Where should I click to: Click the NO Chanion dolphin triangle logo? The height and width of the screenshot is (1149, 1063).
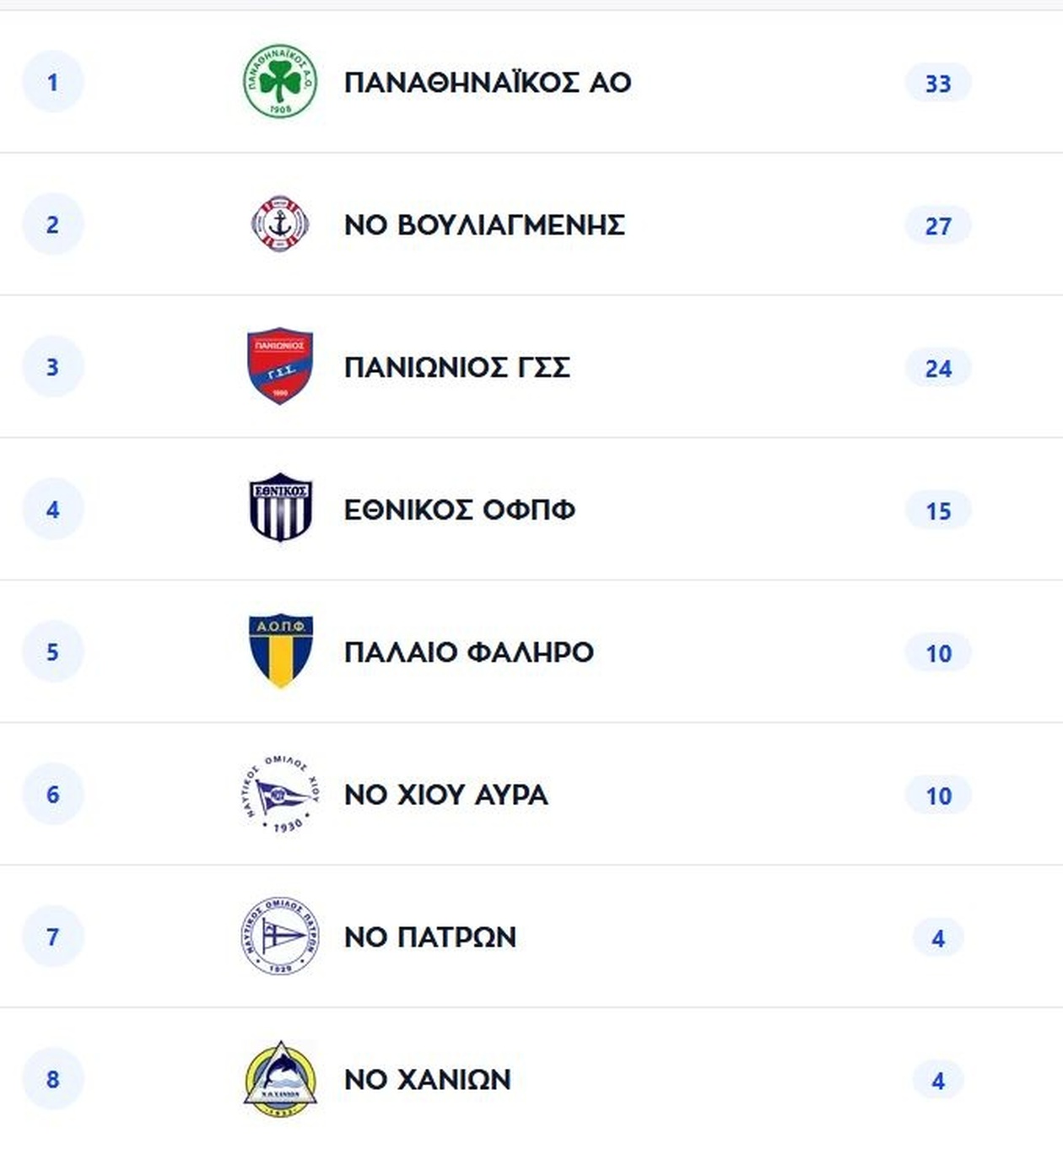pos(280,1078)
